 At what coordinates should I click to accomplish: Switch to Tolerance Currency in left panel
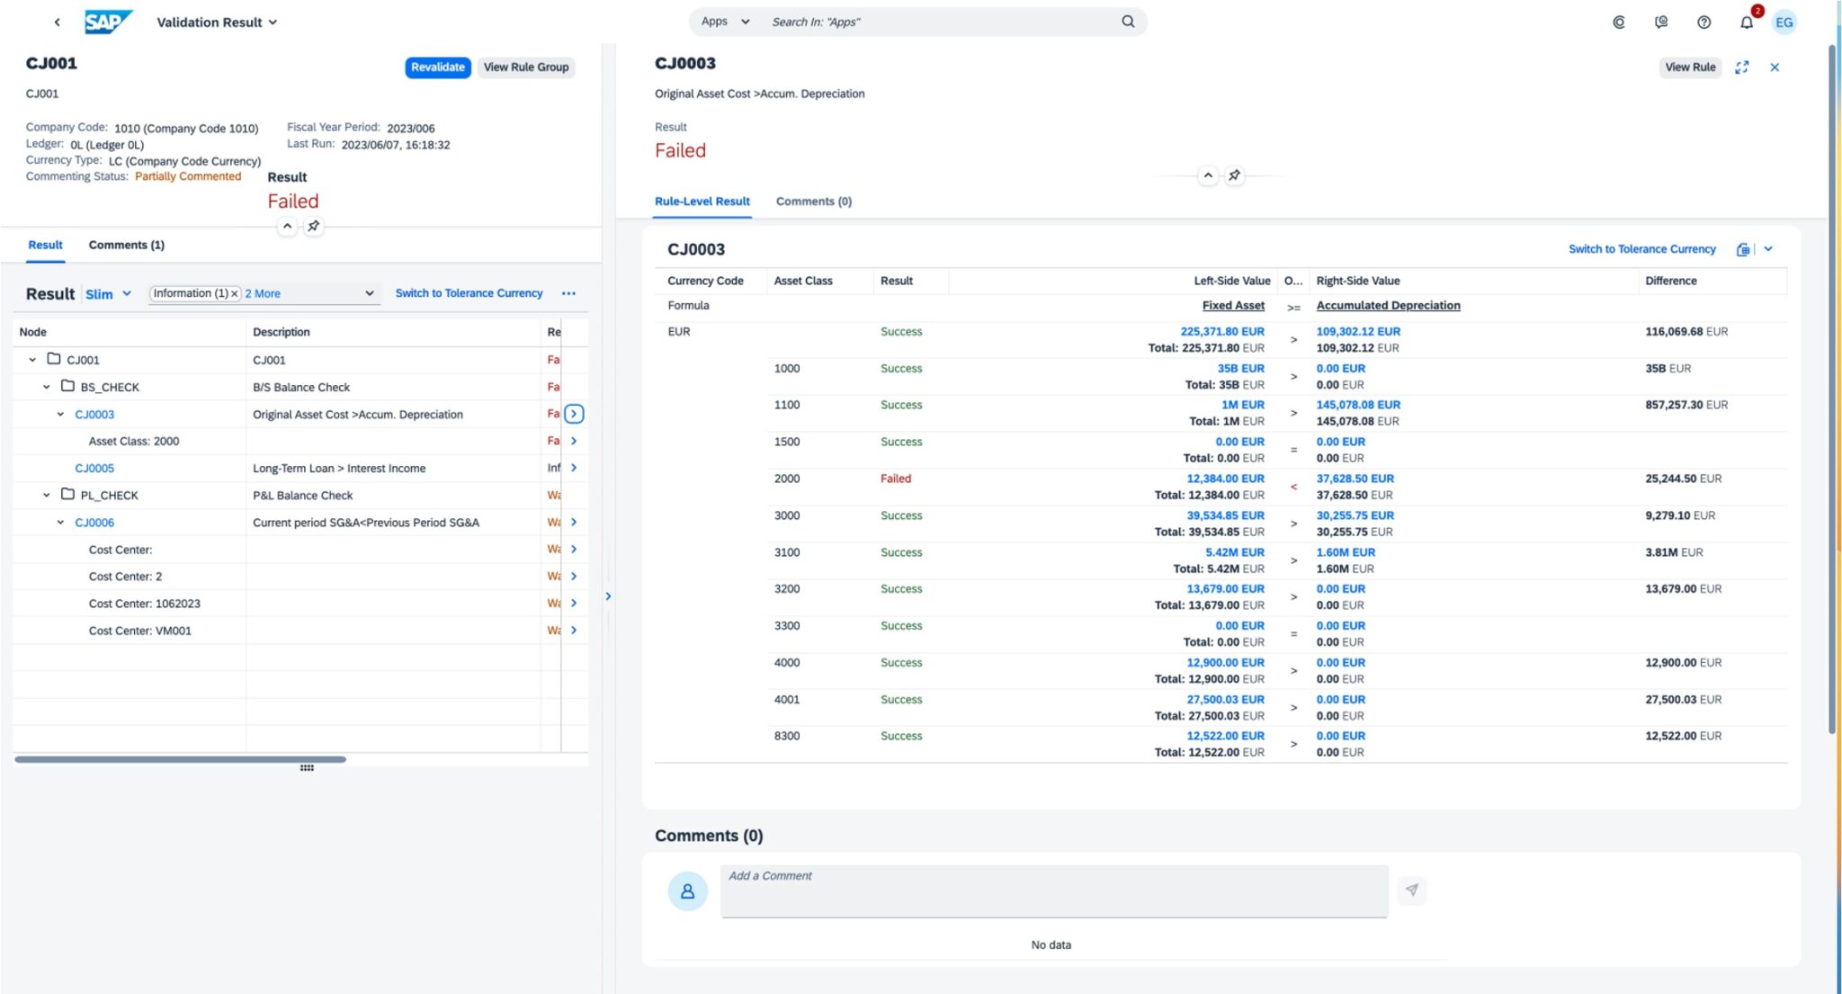pos(469,292)
